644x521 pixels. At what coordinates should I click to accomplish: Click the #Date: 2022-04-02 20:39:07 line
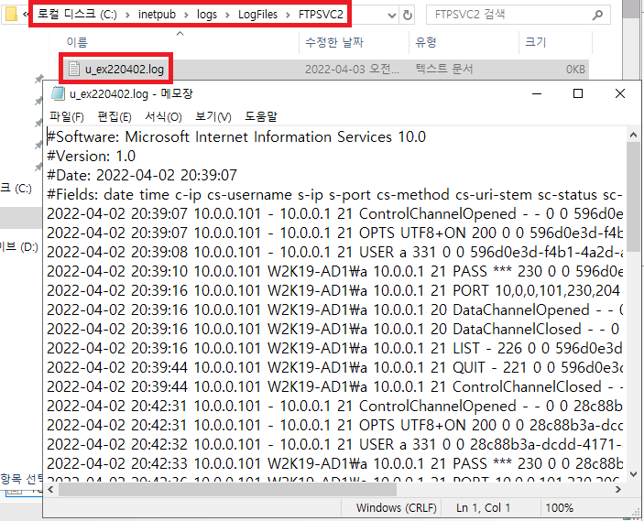point(142,175)
